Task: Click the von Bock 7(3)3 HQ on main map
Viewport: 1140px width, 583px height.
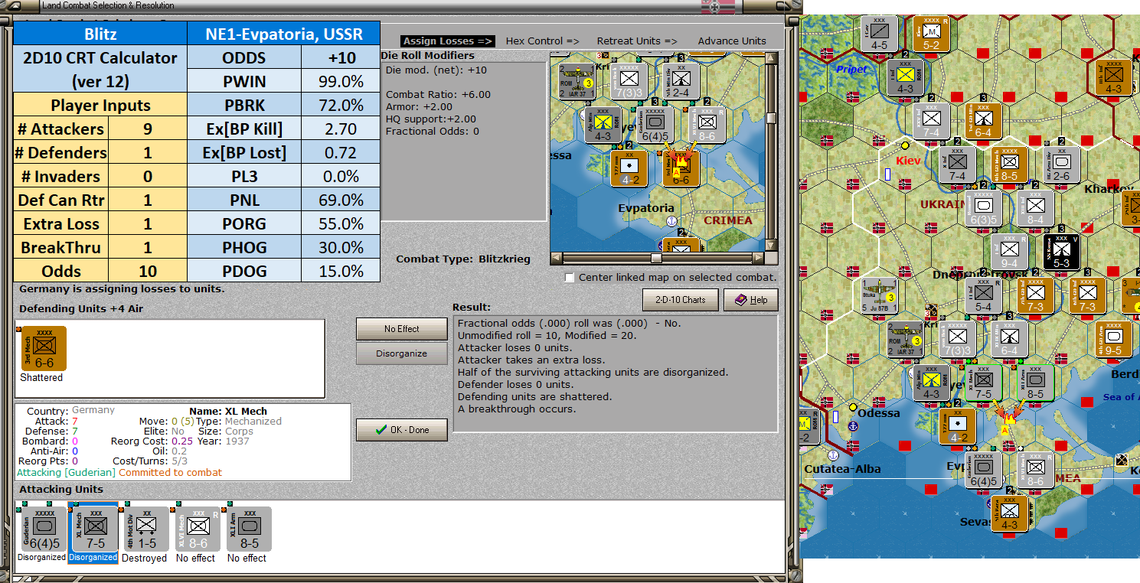Action: [957, 339]
